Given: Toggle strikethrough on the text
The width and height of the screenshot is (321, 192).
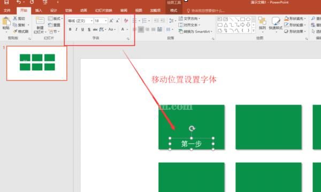Looking at the screenshot, I should (95, 29).
